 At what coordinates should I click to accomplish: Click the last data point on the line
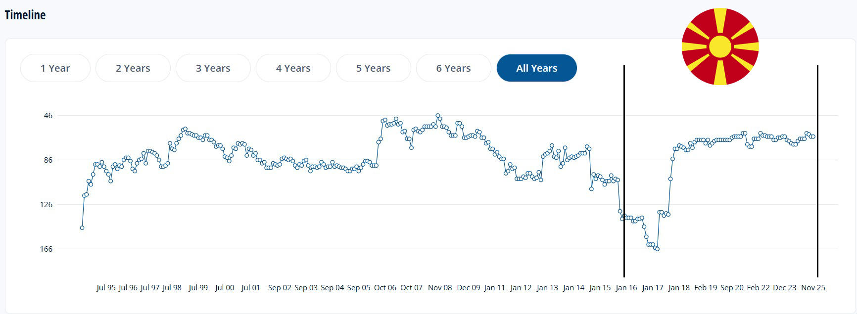(x=813, y=136)
